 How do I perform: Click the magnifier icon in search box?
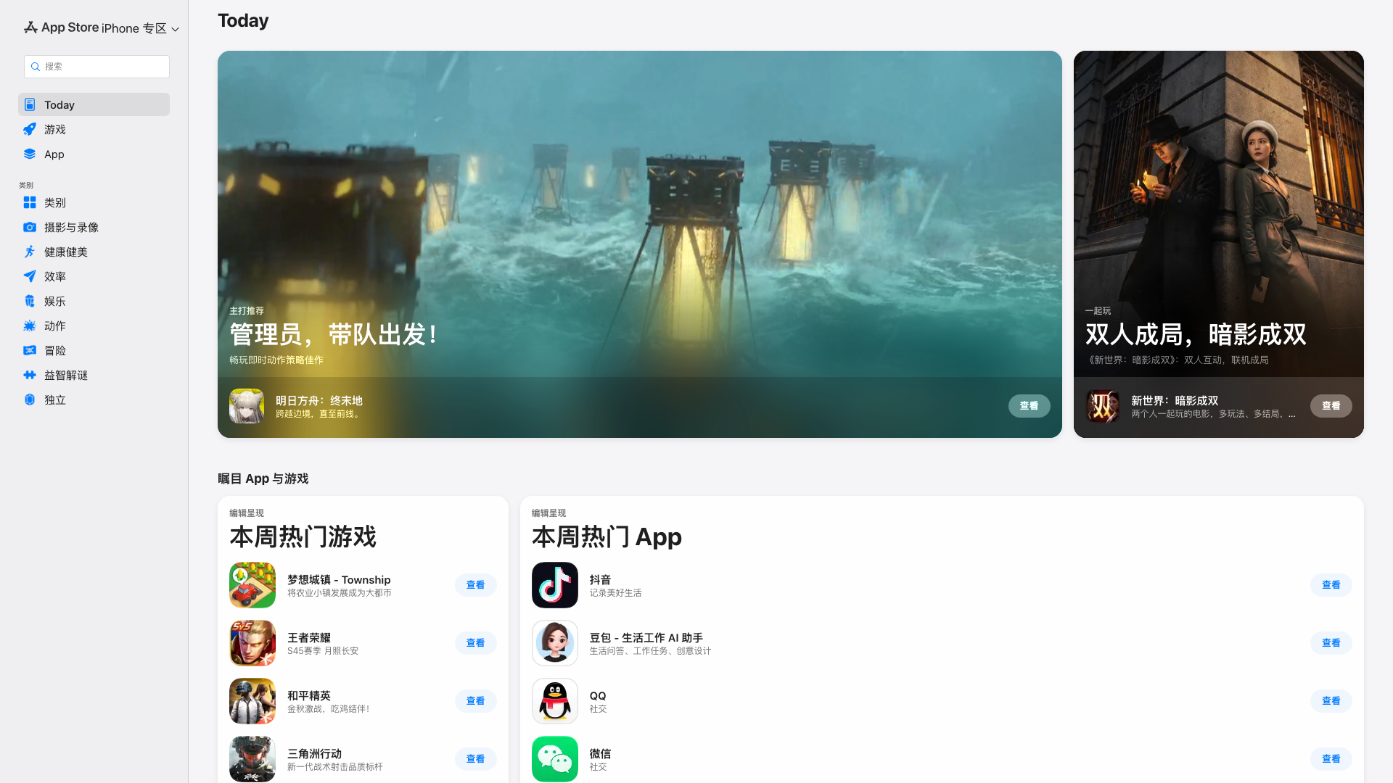pos(36,67)
